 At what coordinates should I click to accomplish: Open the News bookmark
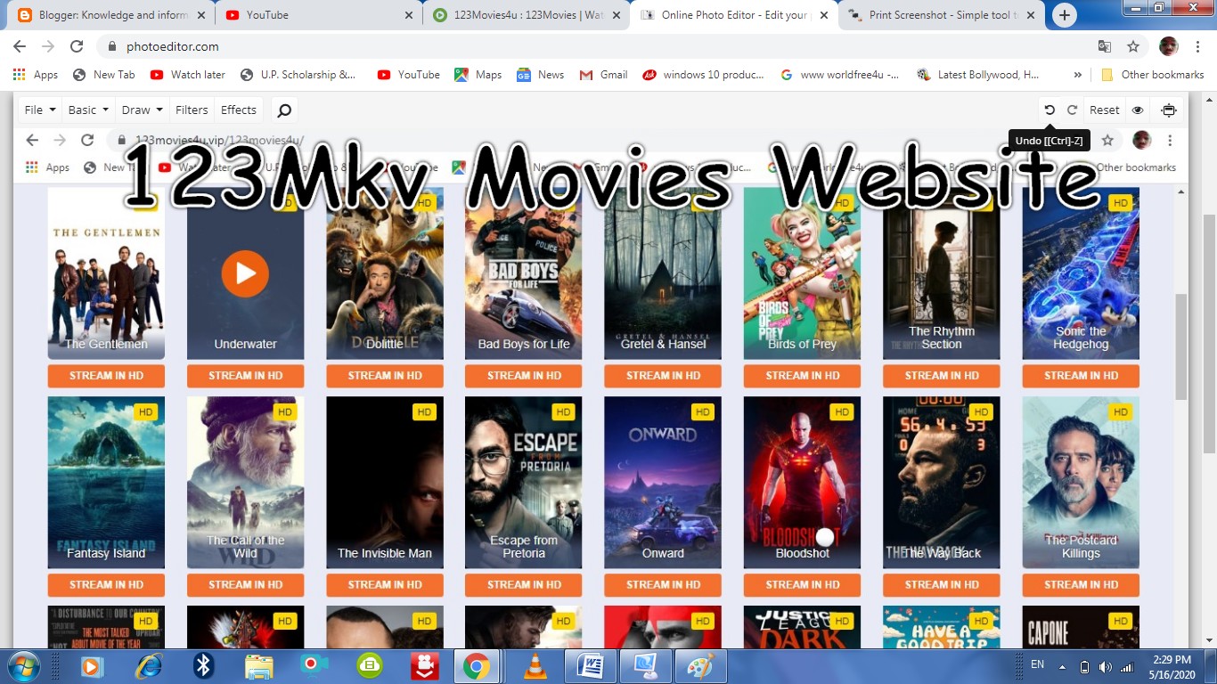[541, 75]
